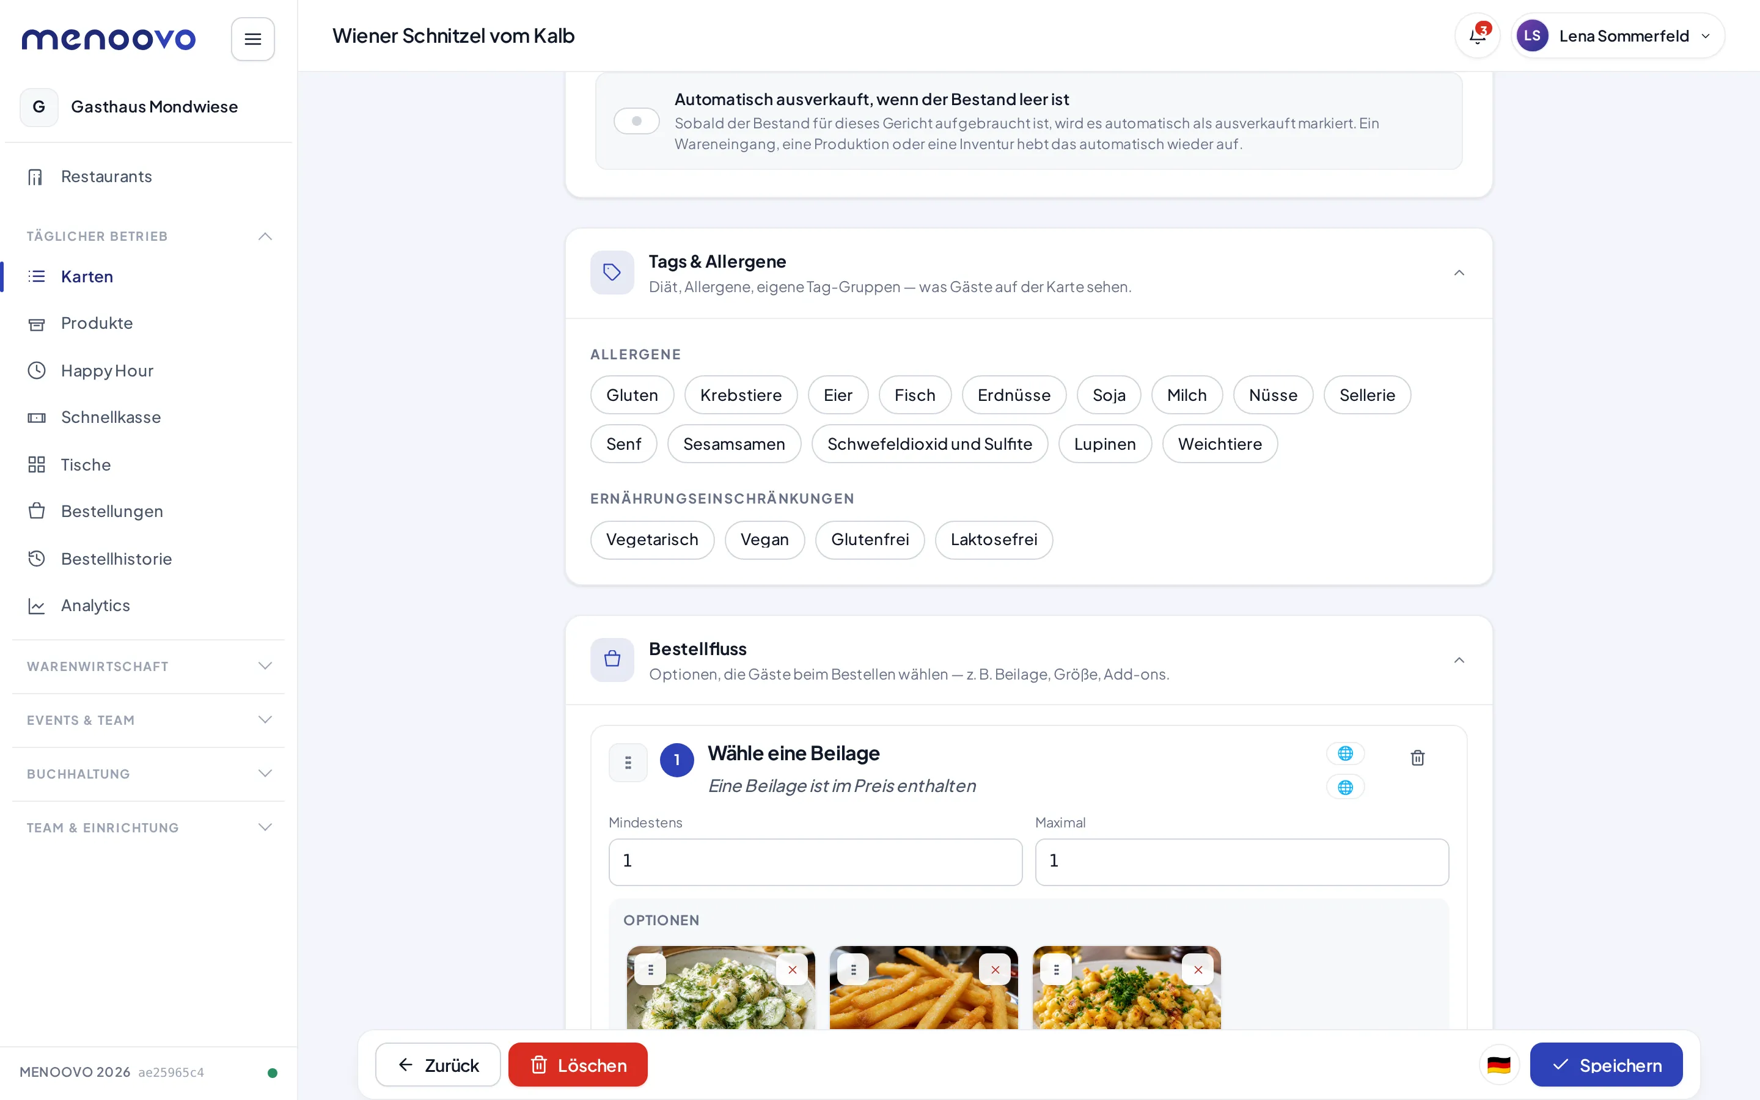Toggle the Senf allergen chip
The height and width of the screenshot is (1100, 1760).
point(624,444)
